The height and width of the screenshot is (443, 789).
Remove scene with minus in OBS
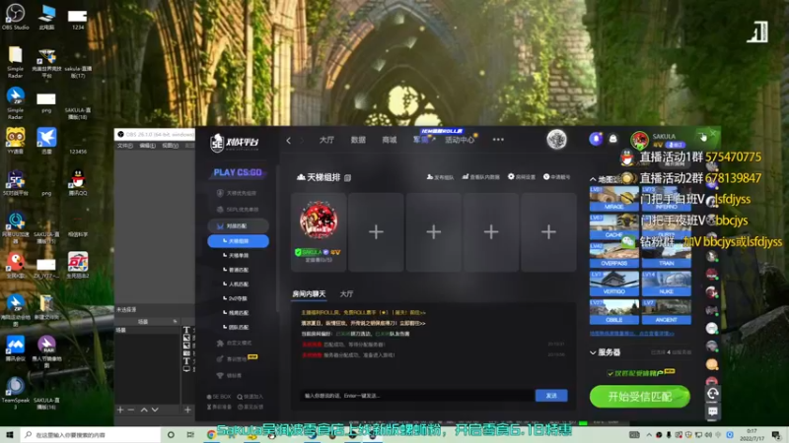tap(131, 410)
